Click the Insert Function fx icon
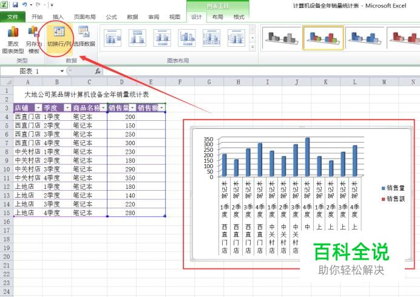The image size is (420, 297). point(98,71)
